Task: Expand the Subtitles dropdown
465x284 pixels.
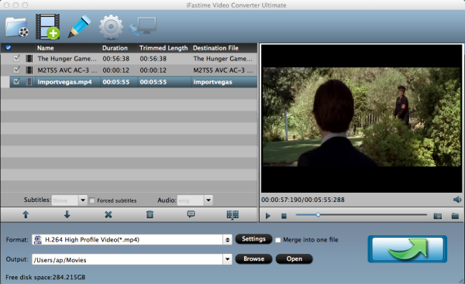Action: click(83, 200)
